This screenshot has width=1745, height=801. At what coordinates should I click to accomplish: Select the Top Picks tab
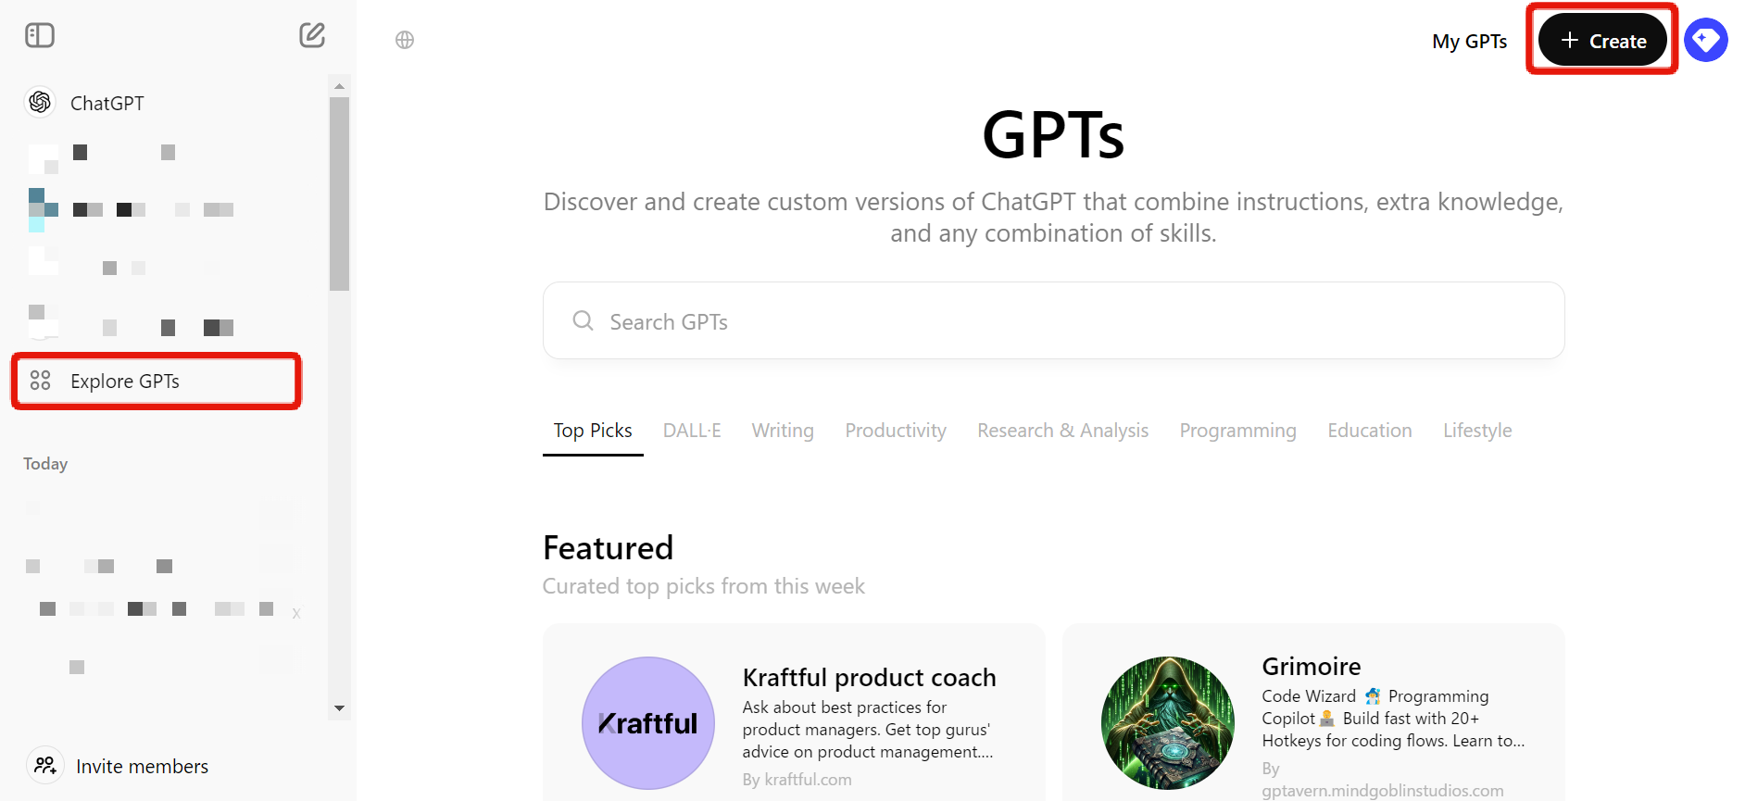point(593,431)
